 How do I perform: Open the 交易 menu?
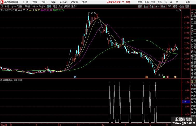[84, 2]
